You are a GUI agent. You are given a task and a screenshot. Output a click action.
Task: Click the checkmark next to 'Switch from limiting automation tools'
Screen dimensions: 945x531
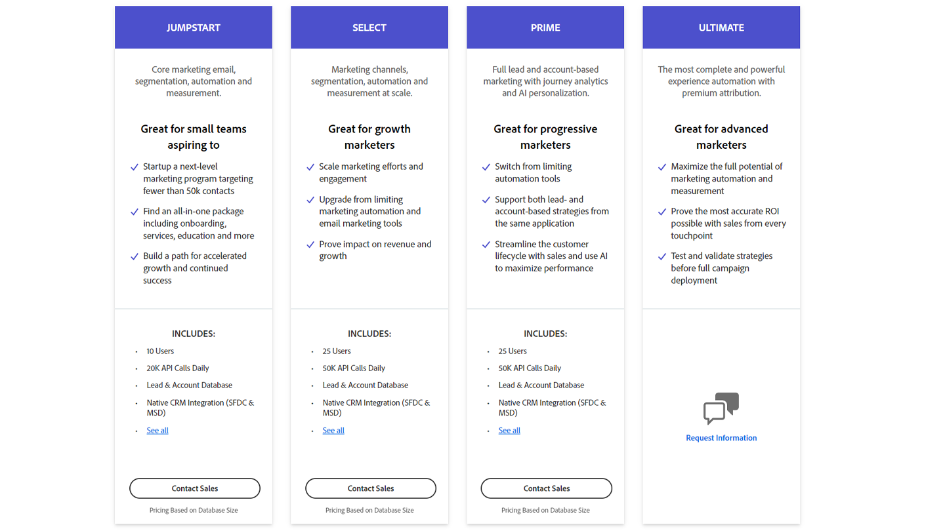[x=486, y=167]
